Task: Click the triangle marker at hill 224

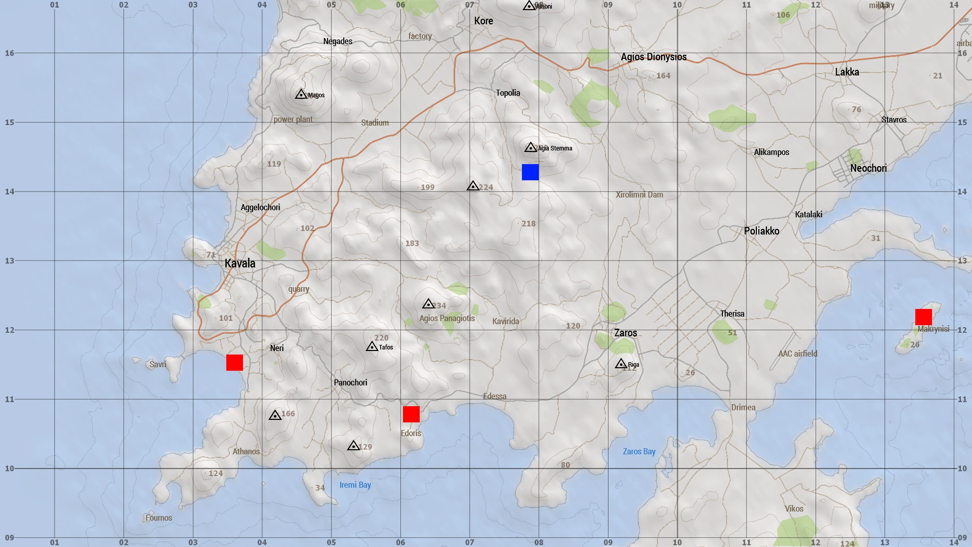Action: coord(473,186)
